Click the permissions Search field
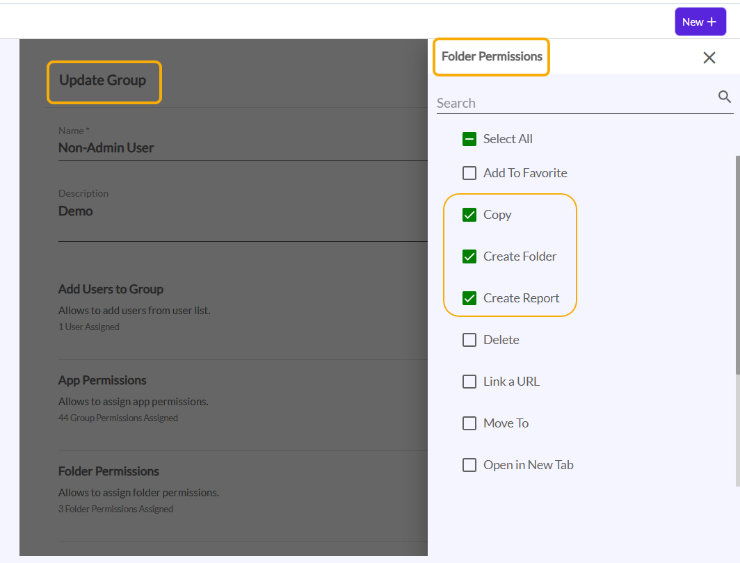740x563 pixels. (x=574, y=103)
